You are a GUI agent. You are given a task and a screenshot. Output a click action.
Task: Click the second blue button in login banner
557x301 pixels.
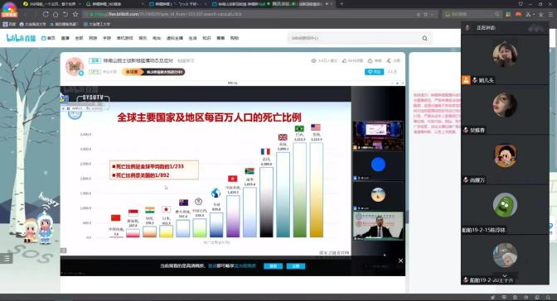(296, 266)
